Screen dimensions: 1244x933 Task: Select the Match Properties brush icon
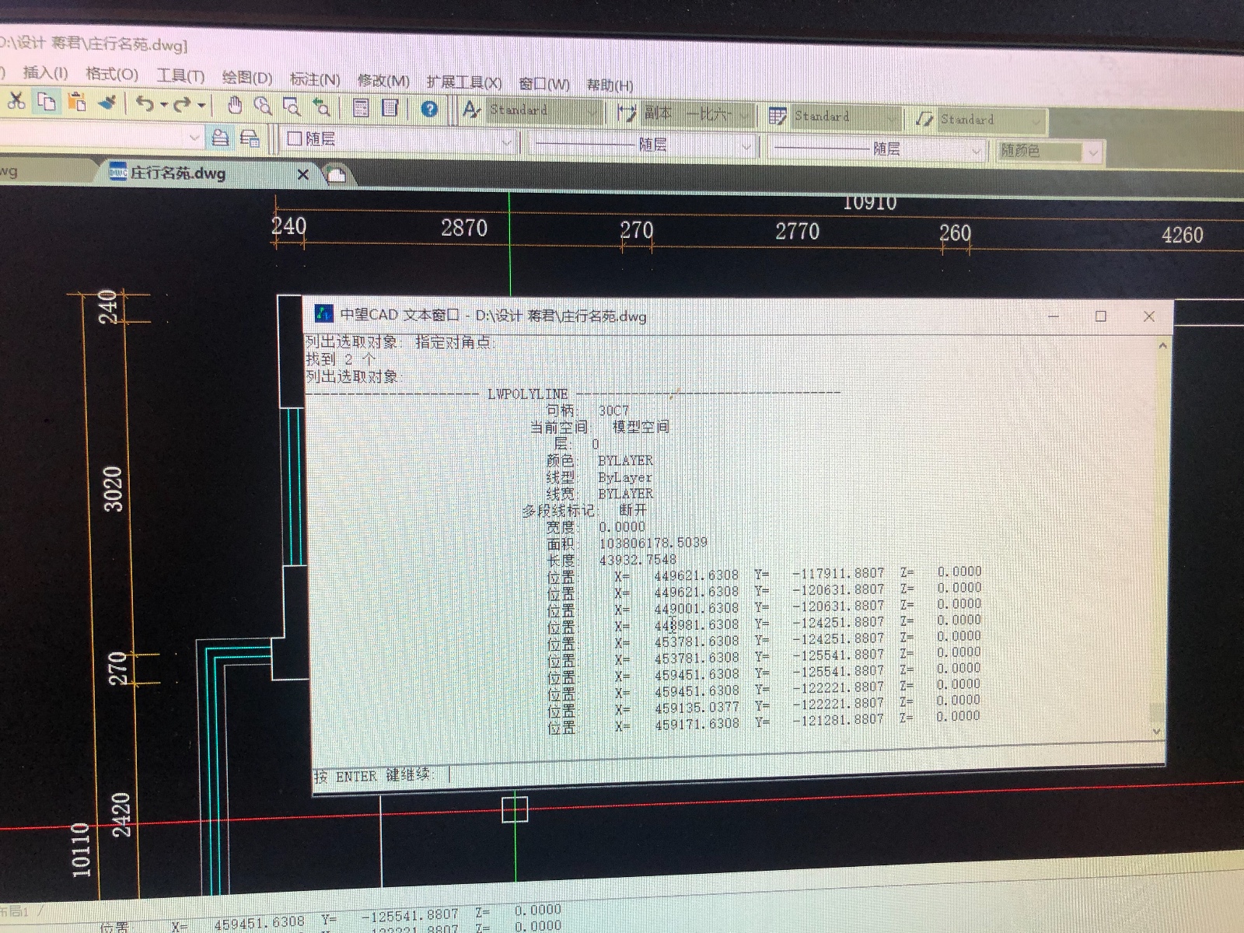click(x=108, y=102)
